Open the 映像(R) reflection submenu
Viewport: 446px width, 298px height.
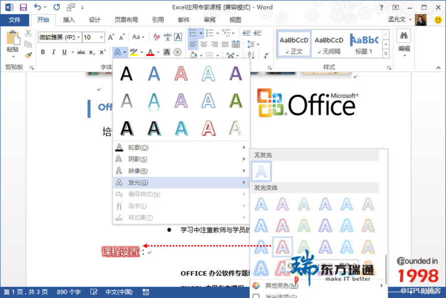(181, 171)
